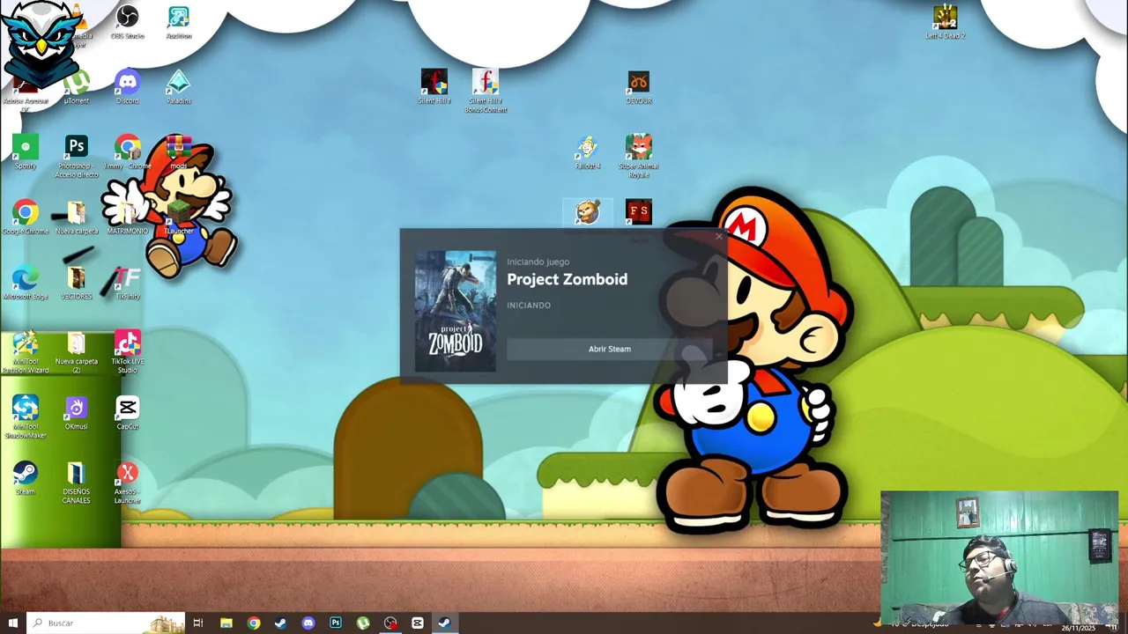Open the OKmusi desktop shortcut
1128x634 pixels.
tap(77, 414)
